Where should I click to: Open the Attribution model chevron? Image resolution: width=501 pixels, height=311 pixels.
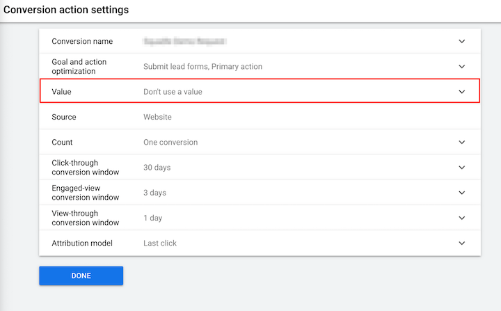pos(462,244)
